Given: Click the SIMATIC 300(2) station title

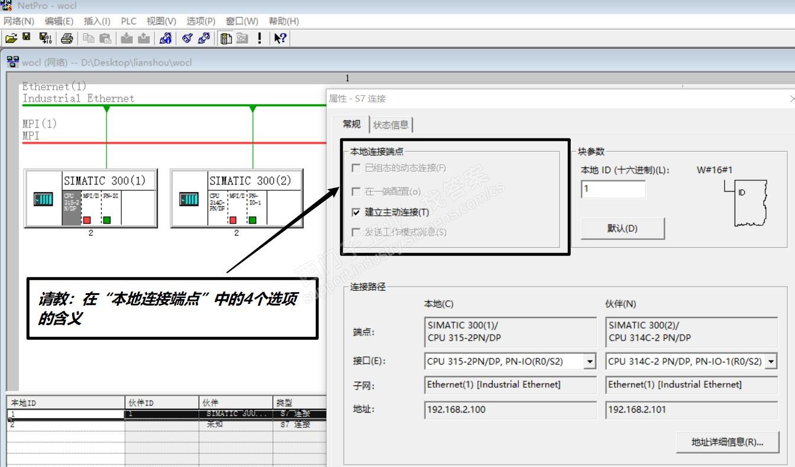Looking at the screenshot, I should 251,181.
